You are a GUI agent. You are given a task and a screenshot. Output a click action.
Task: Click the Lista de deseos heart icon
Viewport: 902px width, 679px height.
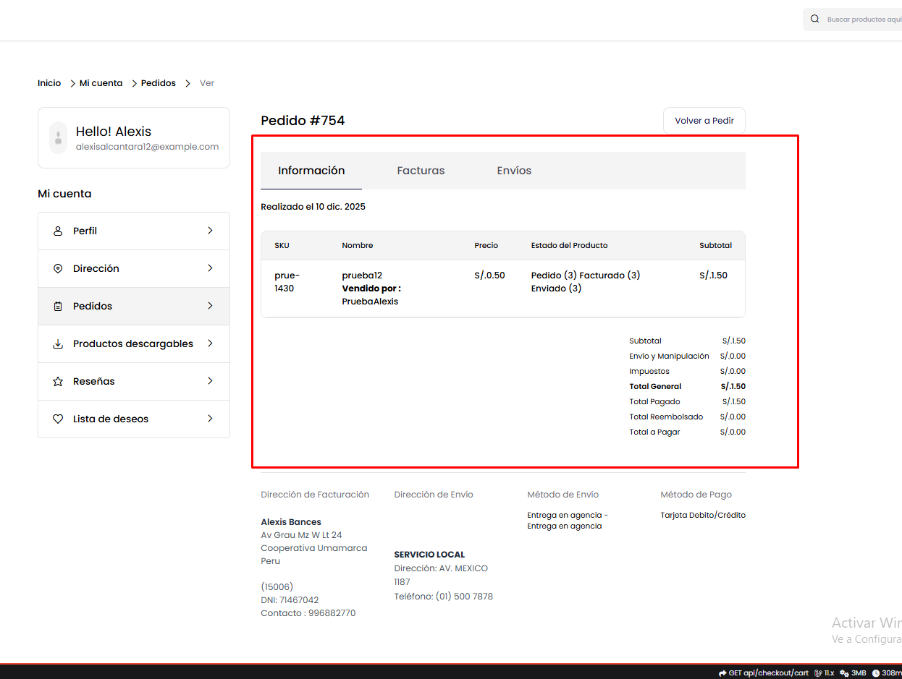click(58, 419)
